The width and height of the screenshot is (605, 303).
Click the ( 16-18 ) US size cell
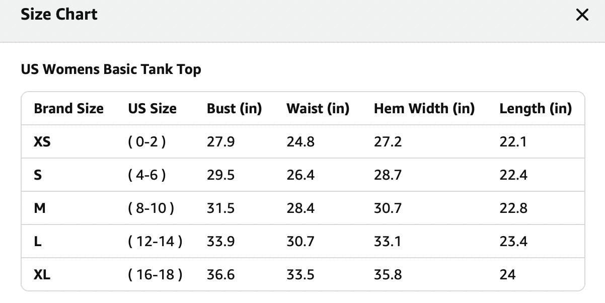tap(155, 275)
